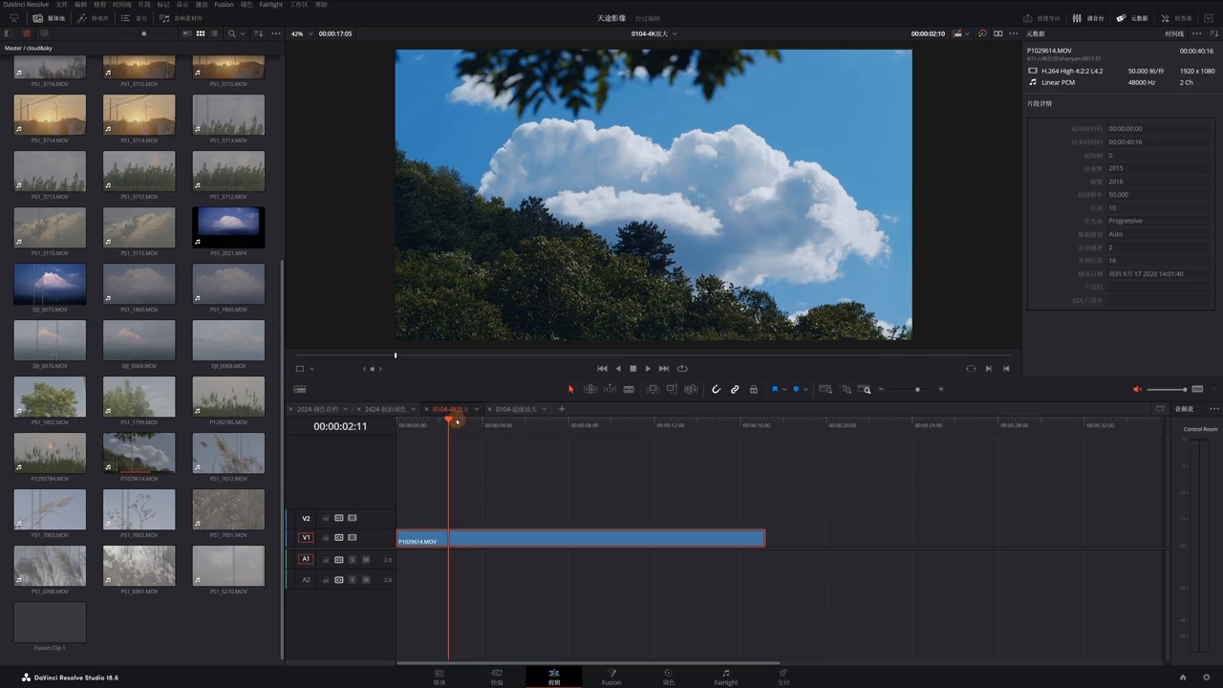Viewport: 1223px width, 688px height.
Task: Open the Metadata panel
Action: (x=1132, y=18)
